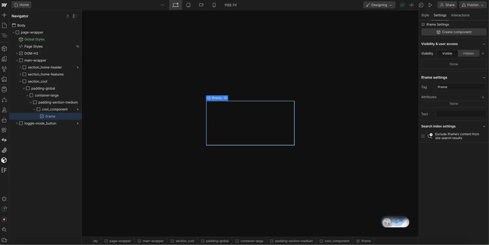This screenshot has width=489, height=245.
Task: Open the Navigator panel icon in left toolbar
Action: click(5, 36)
